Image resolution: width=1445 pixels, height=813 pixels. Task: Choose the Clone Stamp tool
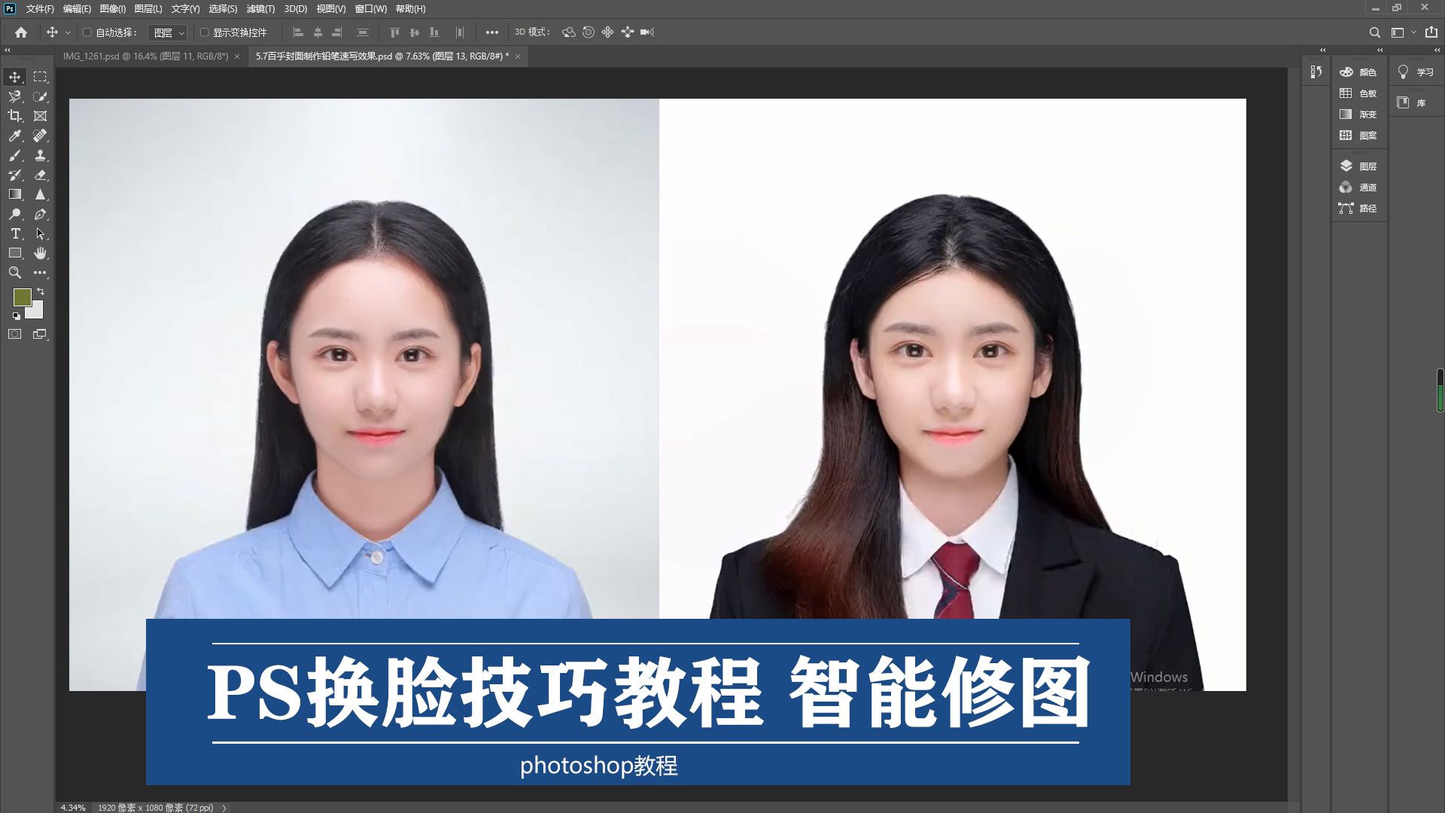point(40,155)
